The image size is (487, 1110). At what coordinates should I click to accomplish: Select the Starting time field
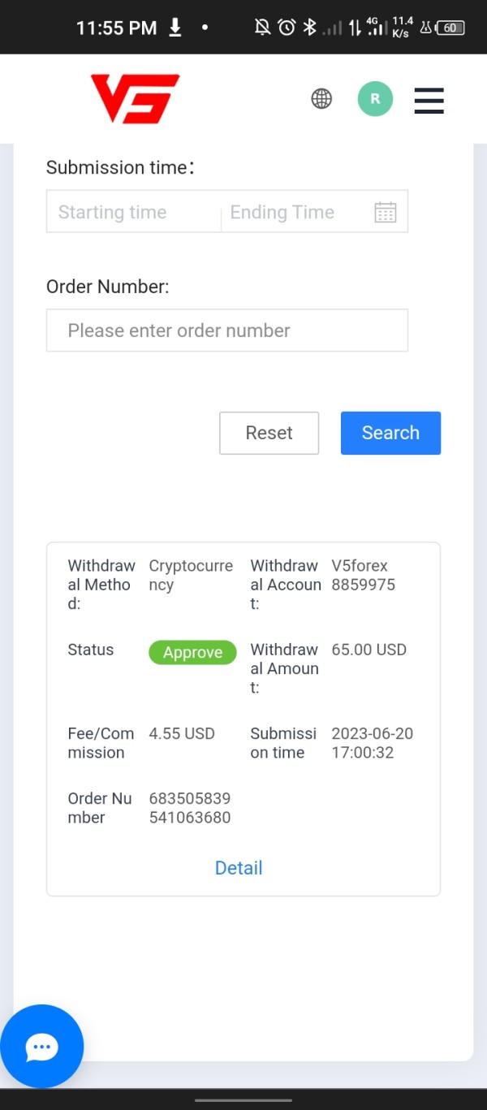point(134,212)
